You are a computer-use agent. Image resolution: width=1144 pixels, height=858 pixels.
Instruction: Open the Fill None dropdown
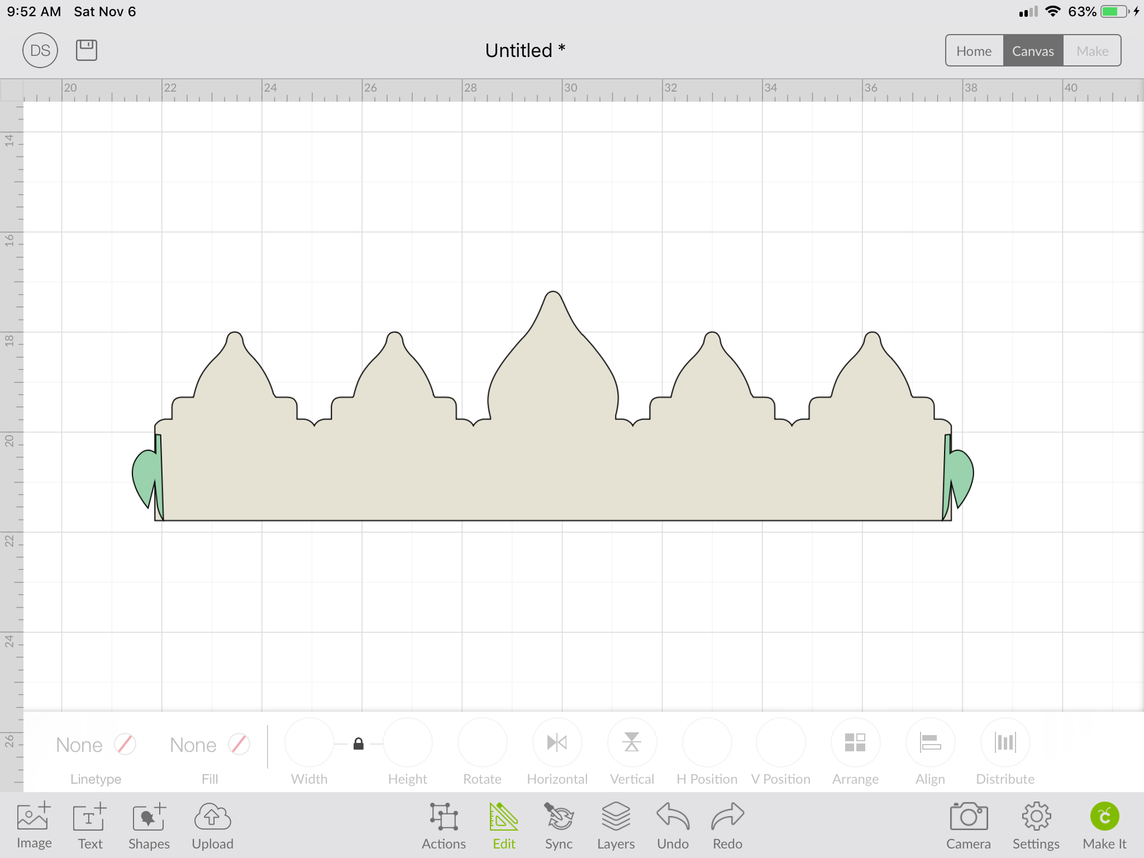click(209, 745)
